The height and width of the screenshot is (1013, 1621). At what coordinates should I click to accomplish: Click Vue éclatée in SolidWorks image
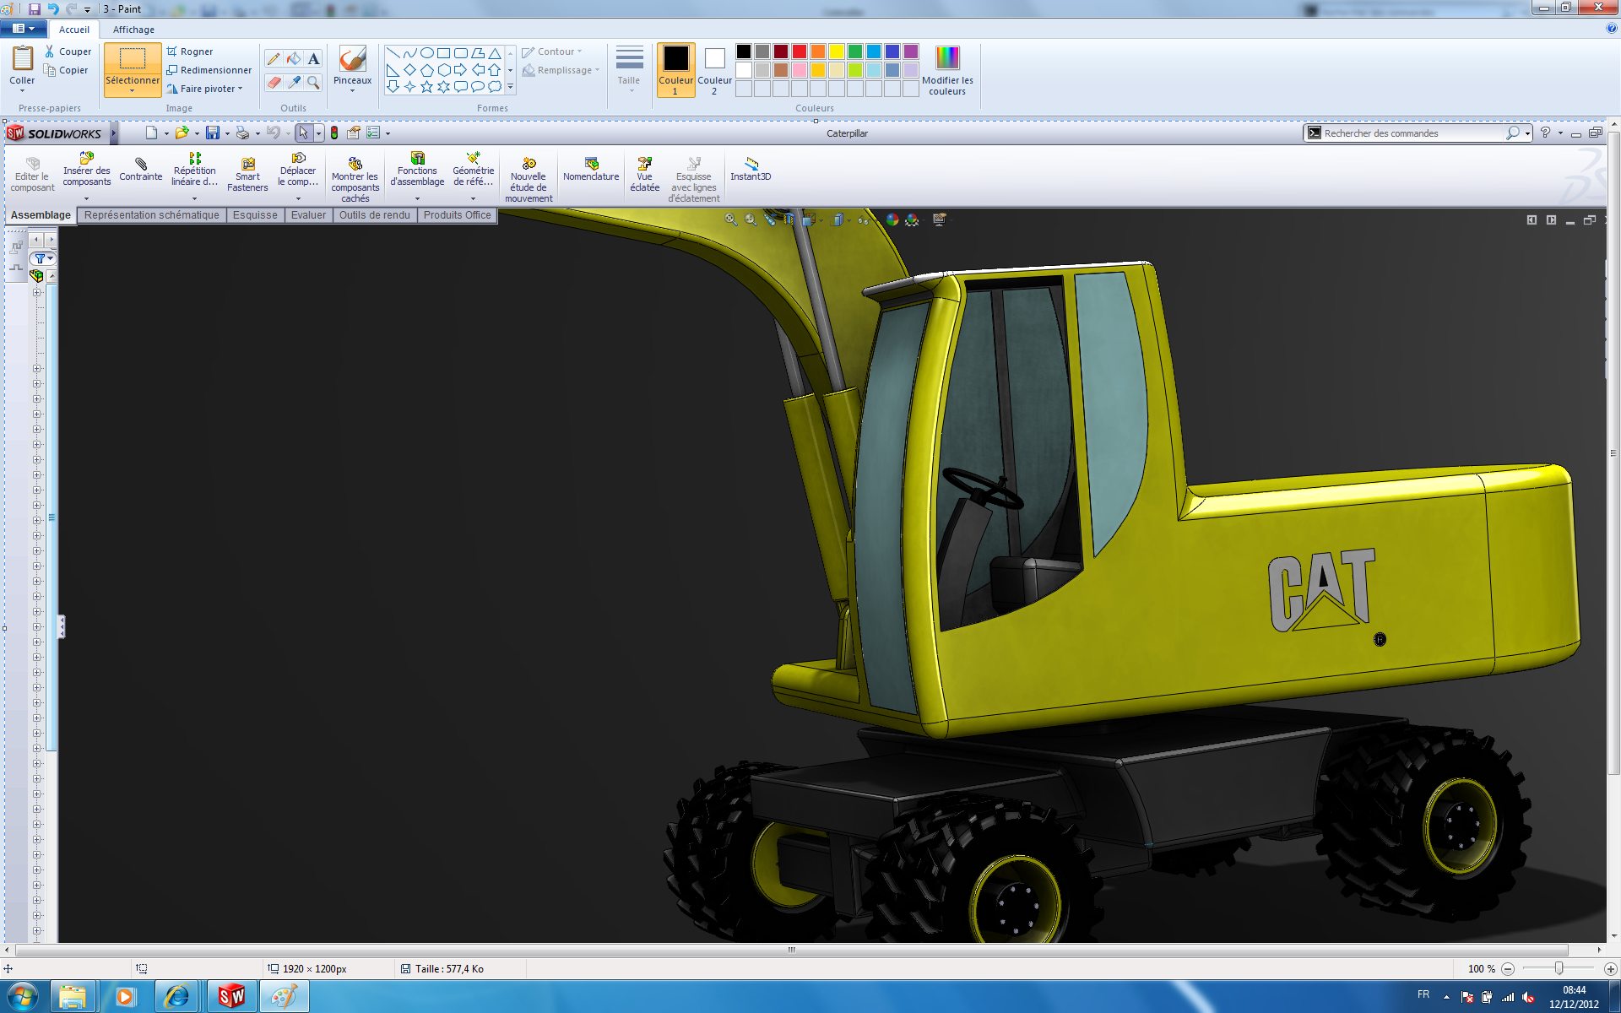point(644,175)
